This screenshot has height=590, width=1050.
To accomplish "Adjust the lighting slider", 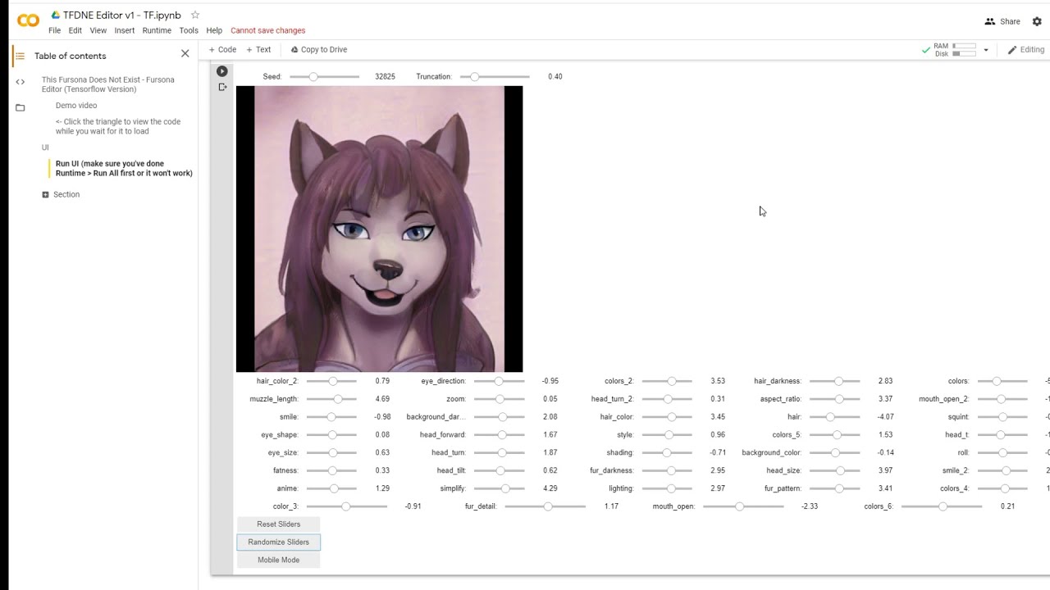I will pyautogui.click(x=667, y=488).
